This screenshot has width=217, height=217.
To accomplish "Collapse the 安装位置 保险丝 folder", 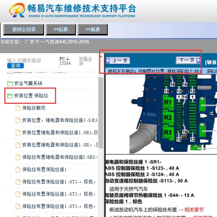I will click(x=31, y=95).
